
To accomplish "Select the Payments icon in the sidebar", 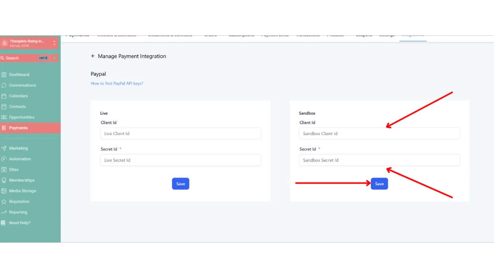I will (x=4, y=128).
